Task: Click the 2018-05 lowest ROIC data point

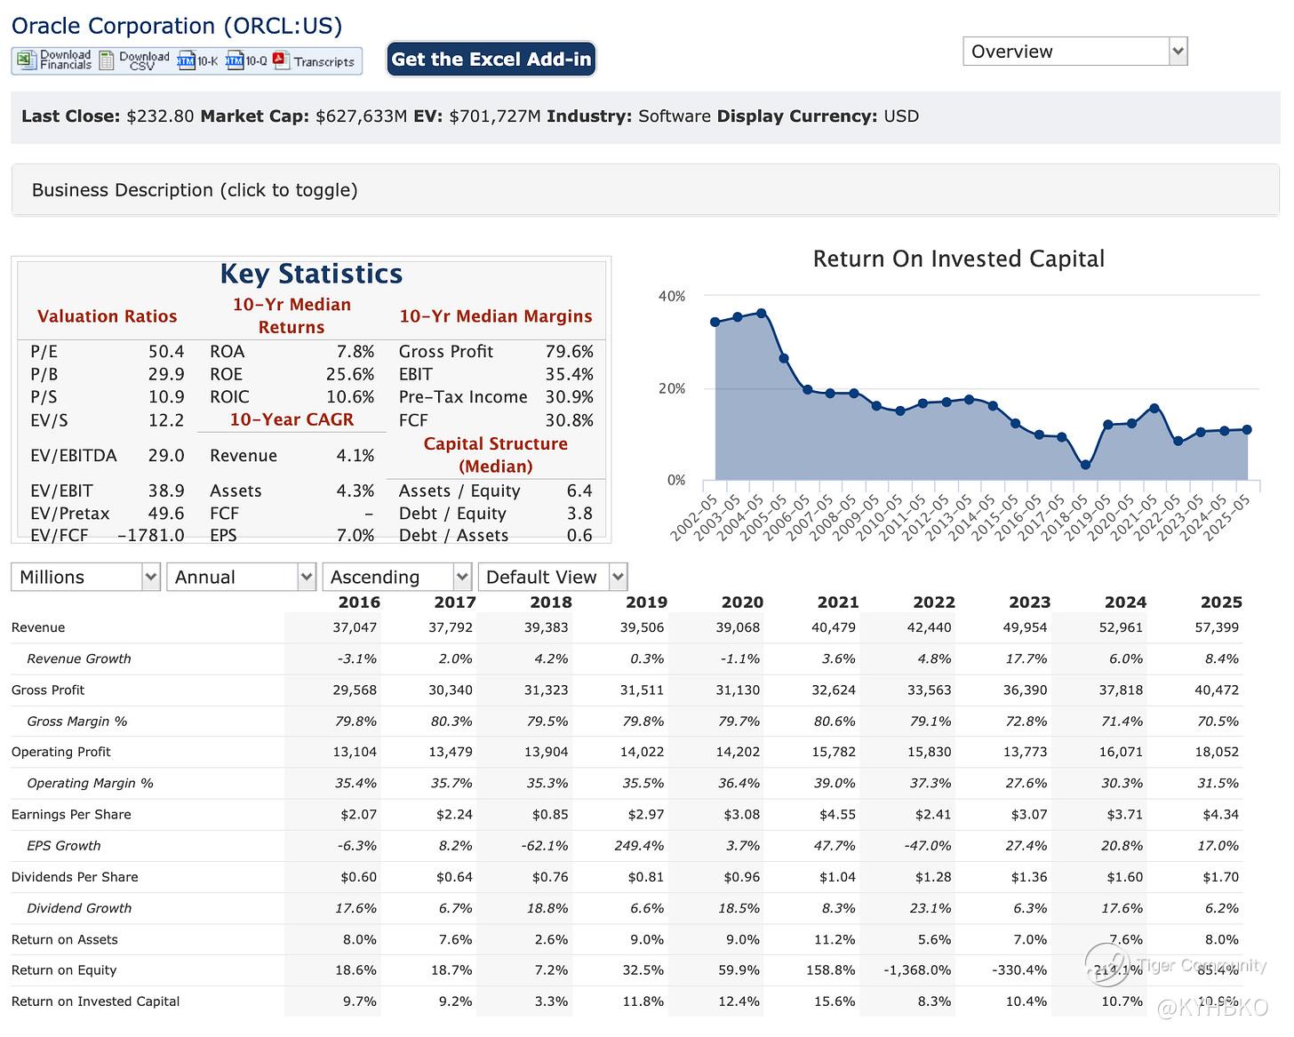Action: click(1085, 465)
